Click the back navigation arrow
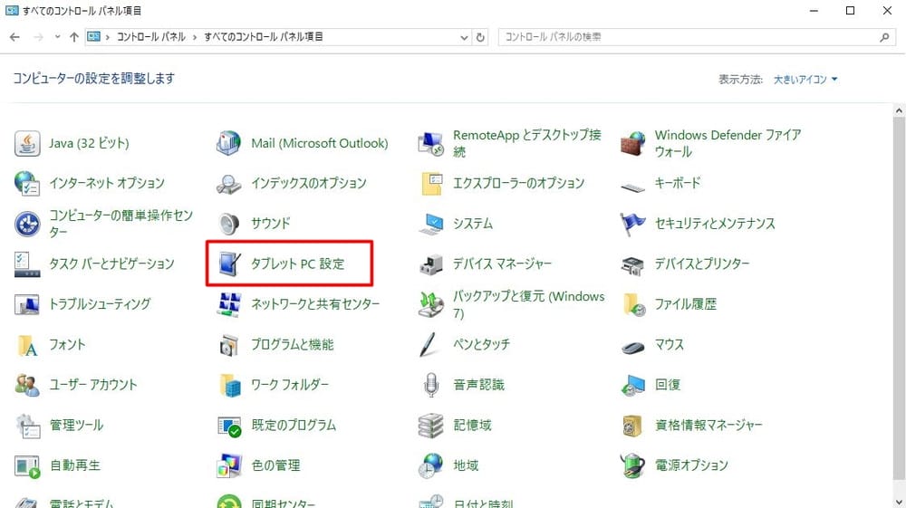This screenshot has height=508, width=906. coord(15,37)
